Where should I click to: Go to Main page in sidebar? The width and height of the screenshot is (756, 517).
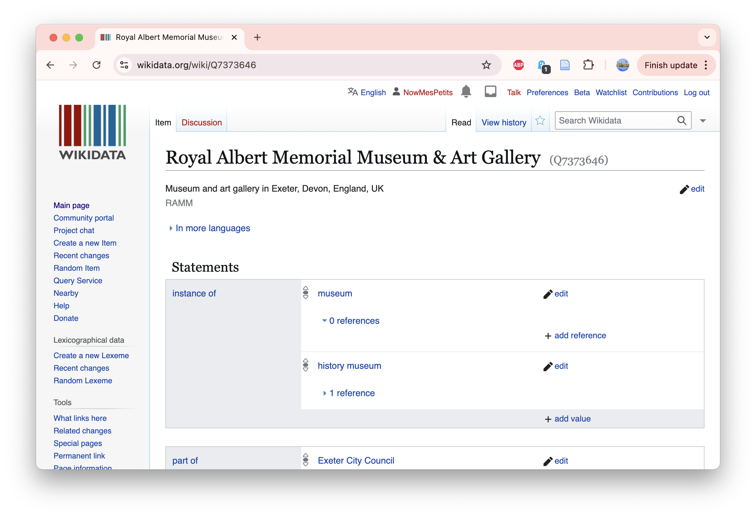click(71, 205)
